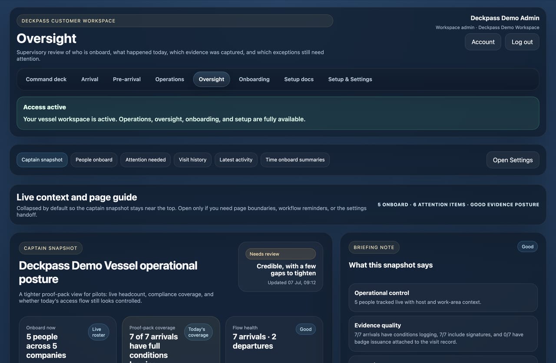The width and height of the screenshot is (556, 363).
Task: Open Settings from the section bar
Action: pyautogui.click(x=513, y=160)
